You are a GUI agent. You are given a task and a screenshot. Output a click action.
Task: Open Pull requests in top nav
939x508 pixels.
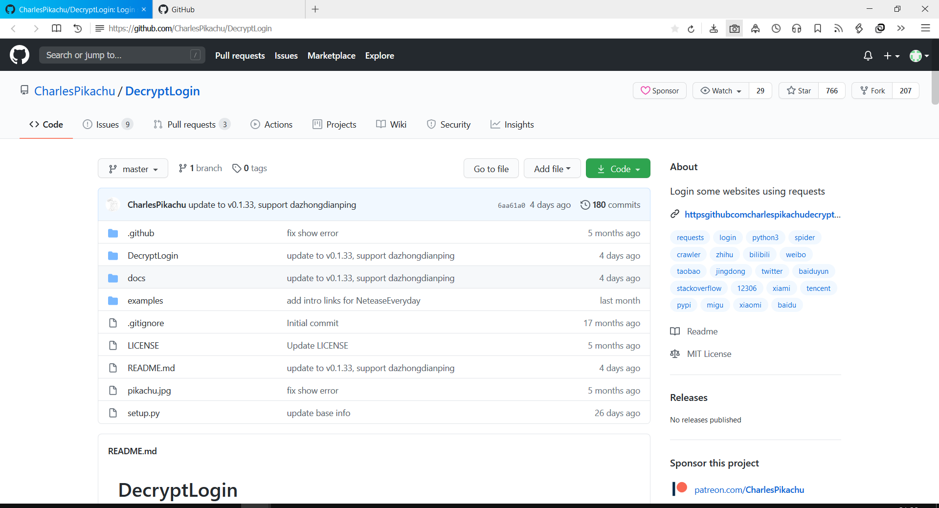click(x=240, y=56)
